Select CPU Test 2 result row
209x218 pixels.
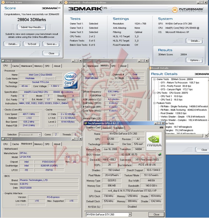[171, 100]
